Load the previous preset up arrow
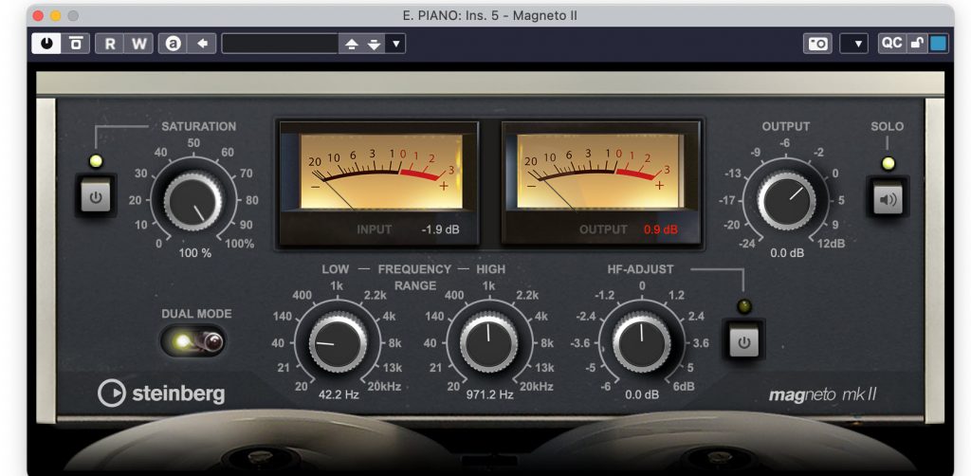This screenshot has width=971, height=476. pyautogui.click(x=351, y=44)
